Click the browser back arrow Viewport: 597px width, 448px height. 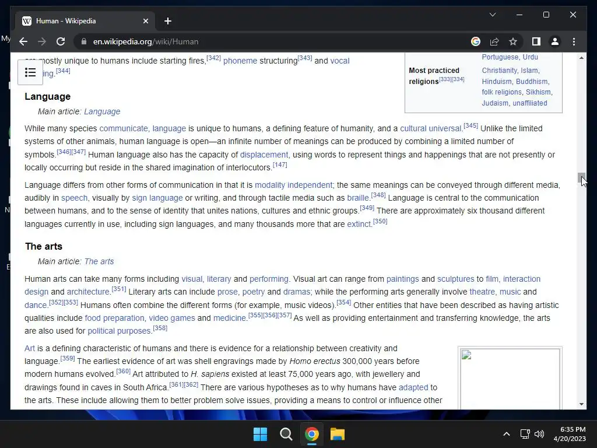click(23, 41)
